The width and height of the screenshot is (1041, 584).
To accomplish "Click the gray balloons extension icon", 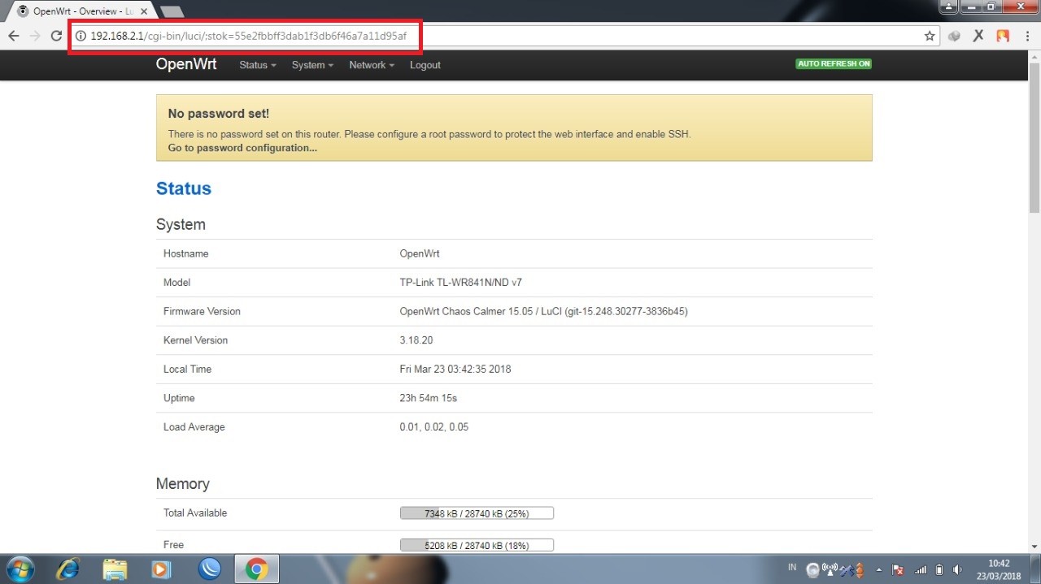I will tap(955, 36).
